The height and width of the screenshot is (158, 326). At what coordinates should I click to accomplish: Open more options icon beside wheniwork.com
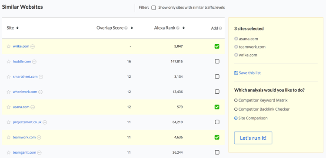click(40, 92)
